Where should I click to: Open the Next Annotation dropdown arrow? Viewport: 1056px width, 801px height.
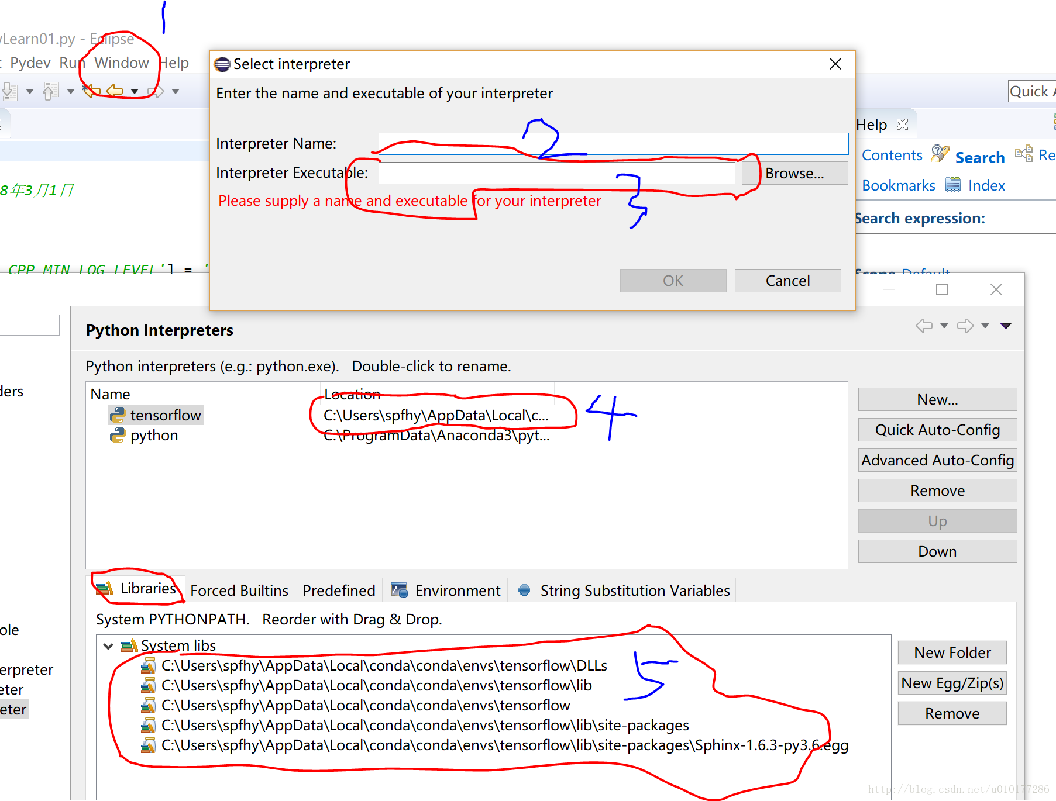[30, 91]
